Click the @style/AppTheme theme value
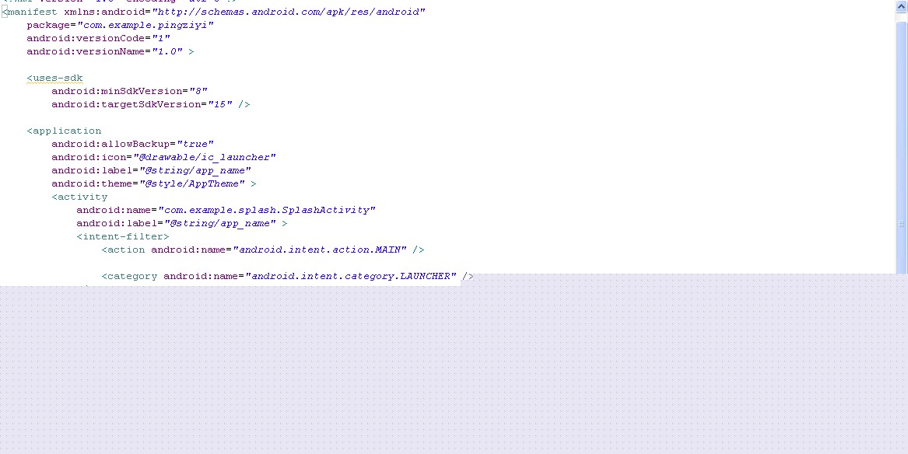Screen dimensions: 908x454 tap(205, 183)
